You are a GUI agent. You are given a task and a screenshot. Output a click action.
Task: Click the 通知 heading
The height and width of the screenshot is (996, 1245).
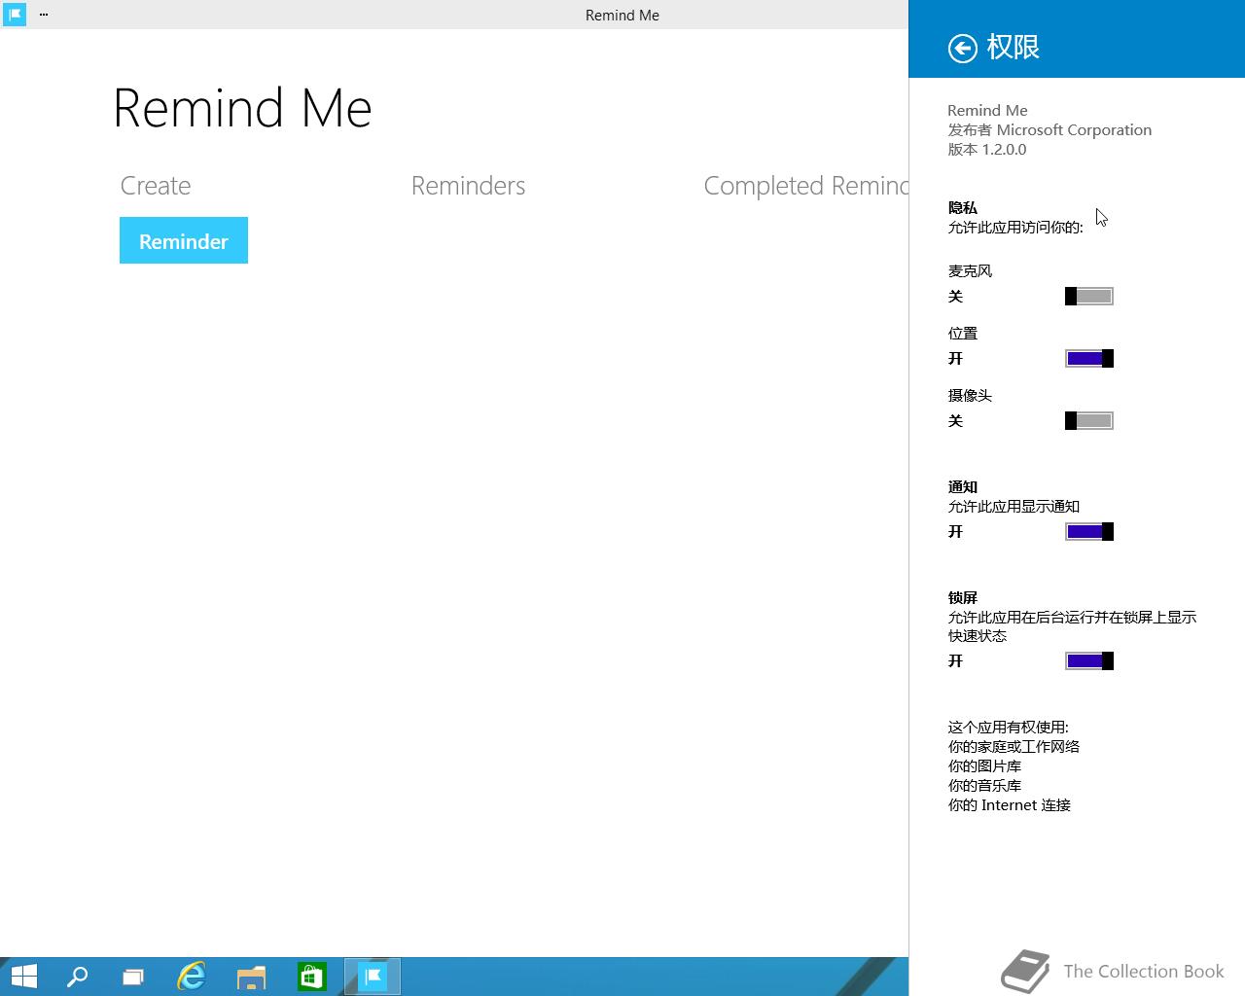[963, 487]
